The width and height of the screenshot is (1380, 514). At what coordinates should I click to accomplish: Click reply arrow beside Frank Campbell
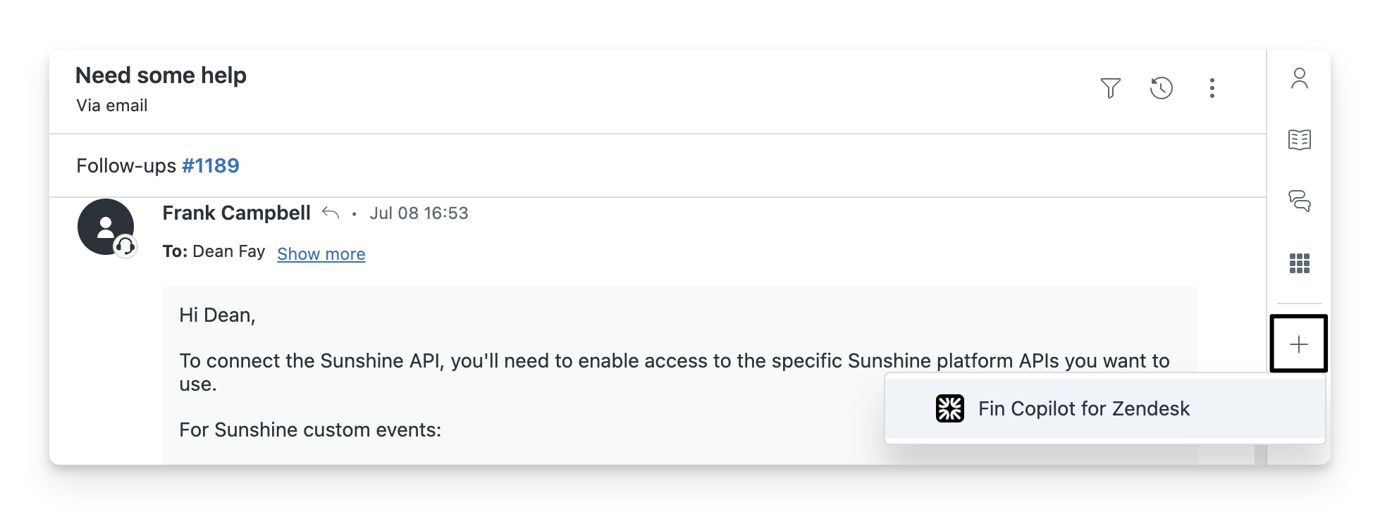pos(331,213)
